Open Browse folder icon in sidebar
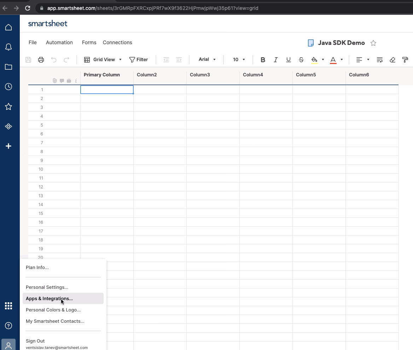 pyautogui.click(x=8, y=67)
